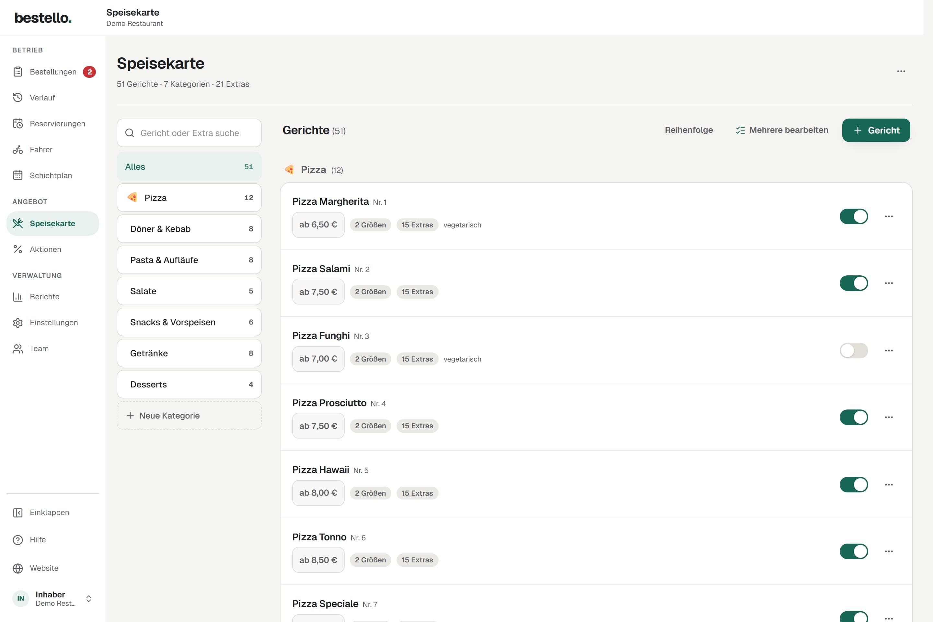This screenshot has height=622, width=933.
Task: Open the Berichte bar chart icon
Action: tap(17, 297)
